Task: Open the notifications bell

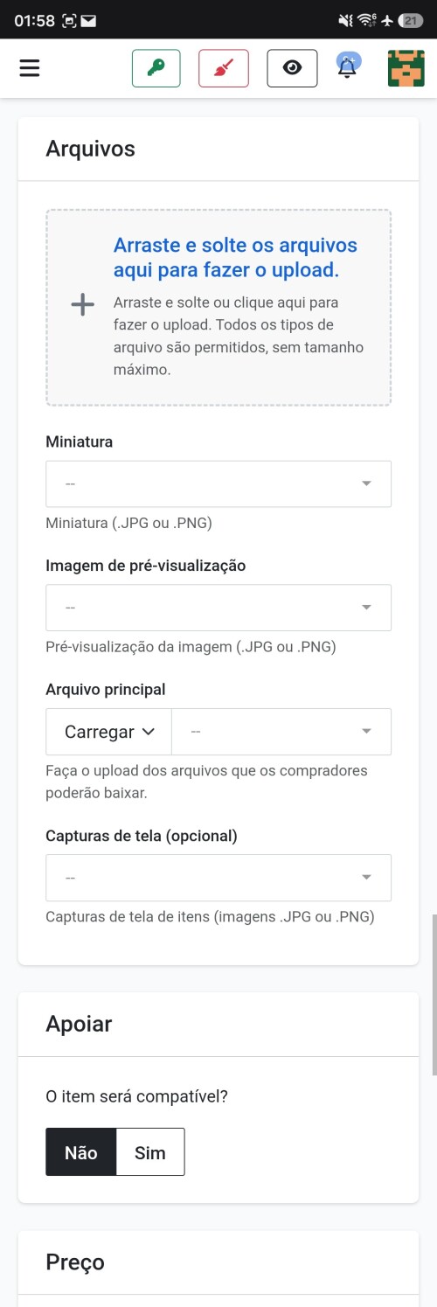Action: [348, 66]
